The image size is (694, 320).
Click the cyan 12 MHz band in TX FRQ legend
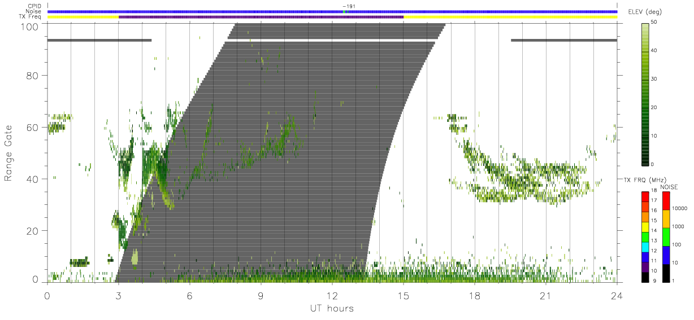tap(645, 246)
